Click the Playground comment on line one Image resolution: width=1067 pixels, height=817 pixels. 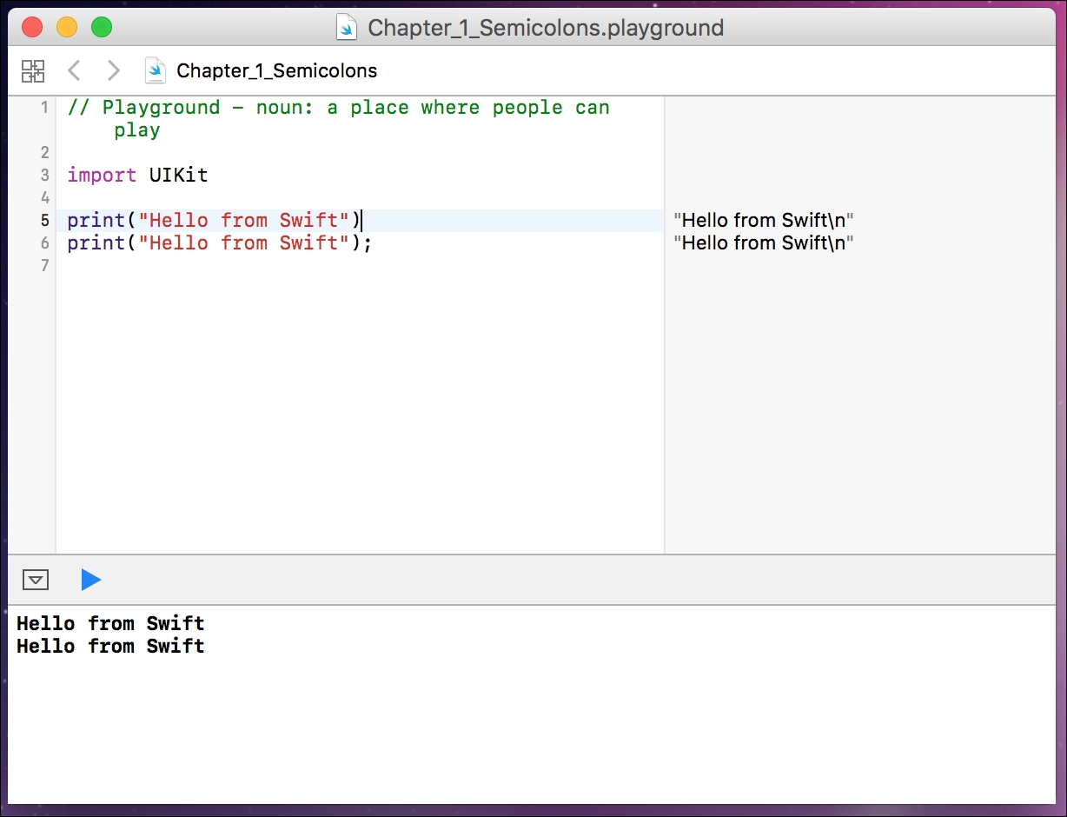tap(338, 108)
